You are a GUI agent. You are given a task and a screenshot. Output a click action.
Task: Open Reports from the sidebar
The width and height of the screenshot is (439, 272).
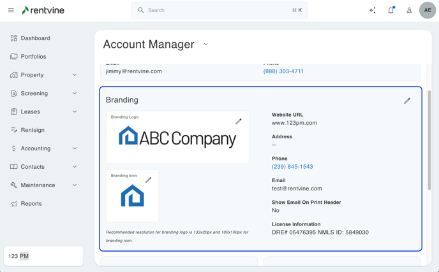click(x=31, y=204)
